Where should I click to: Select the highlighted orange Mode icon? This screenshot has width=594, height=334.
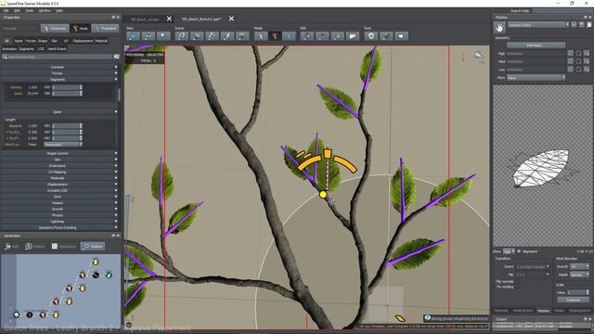275,36
